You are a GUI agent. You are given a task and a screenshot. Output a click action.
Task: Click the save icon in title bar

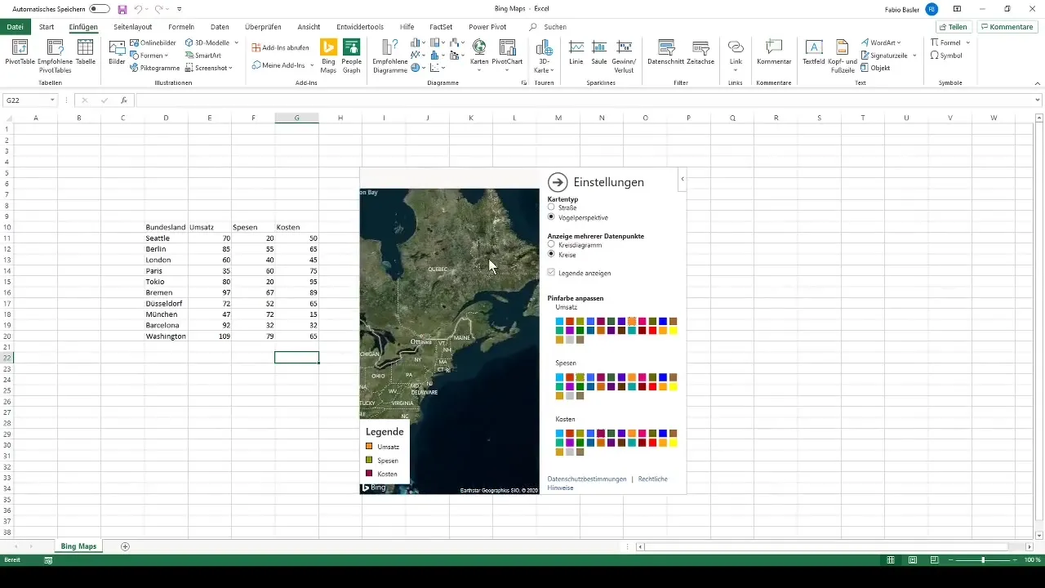point(122,9)
